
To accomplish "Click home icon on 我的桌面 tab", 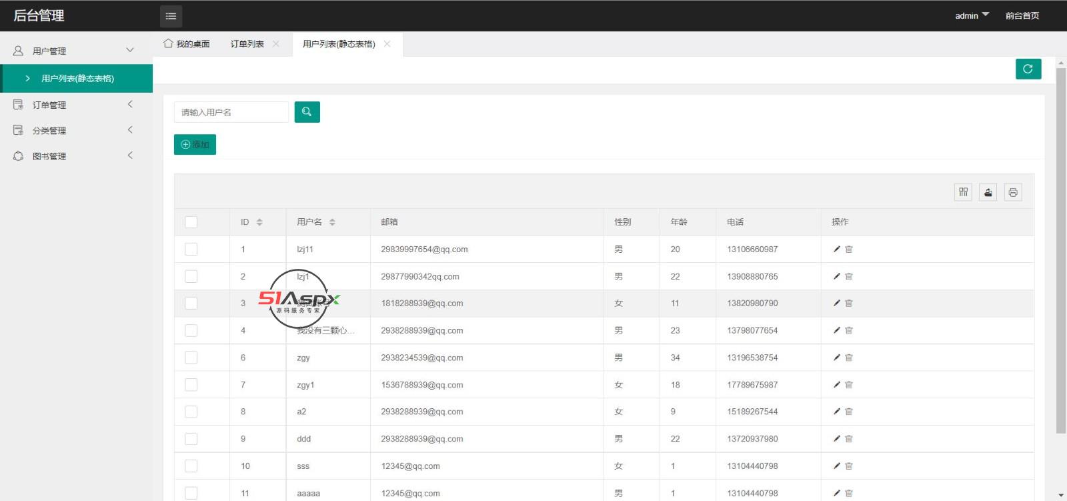I will pyautogui.click(x=168, y=43).
